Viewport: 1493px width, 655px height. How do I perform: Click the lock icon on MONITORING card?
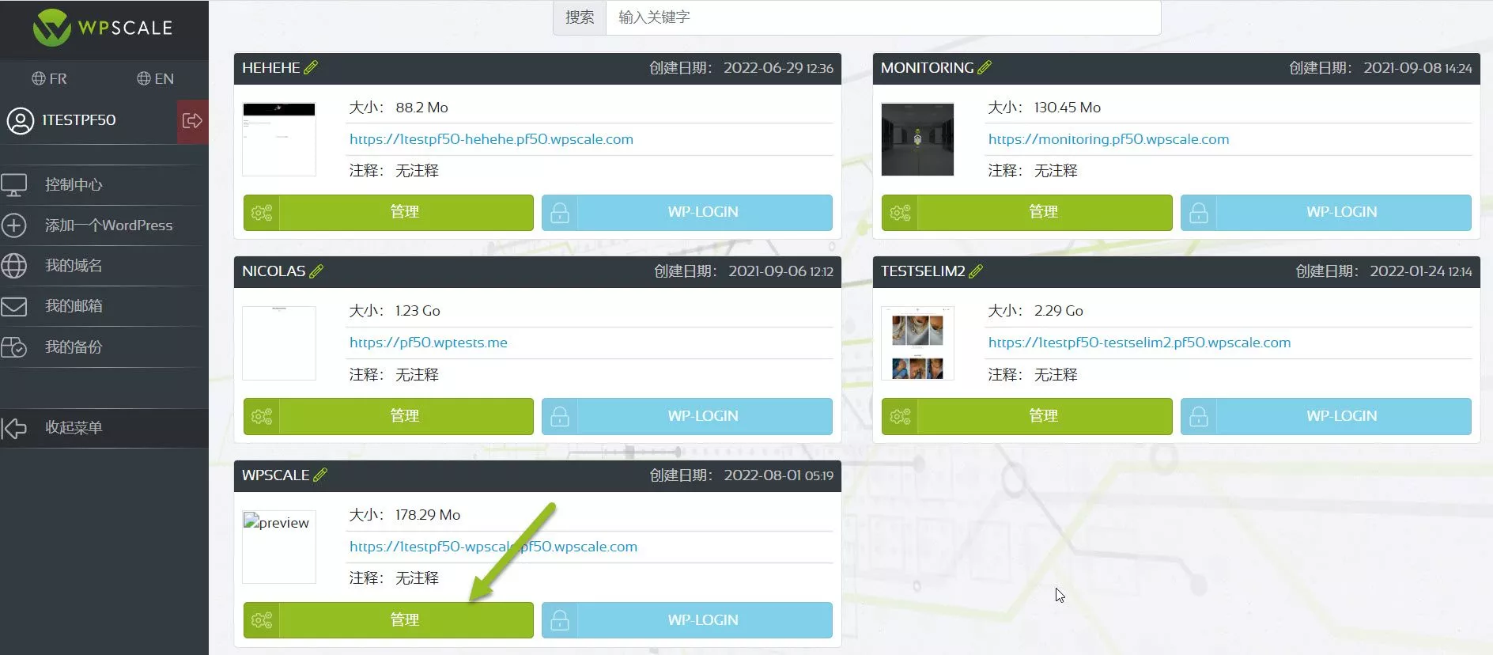pos(1199,213)
